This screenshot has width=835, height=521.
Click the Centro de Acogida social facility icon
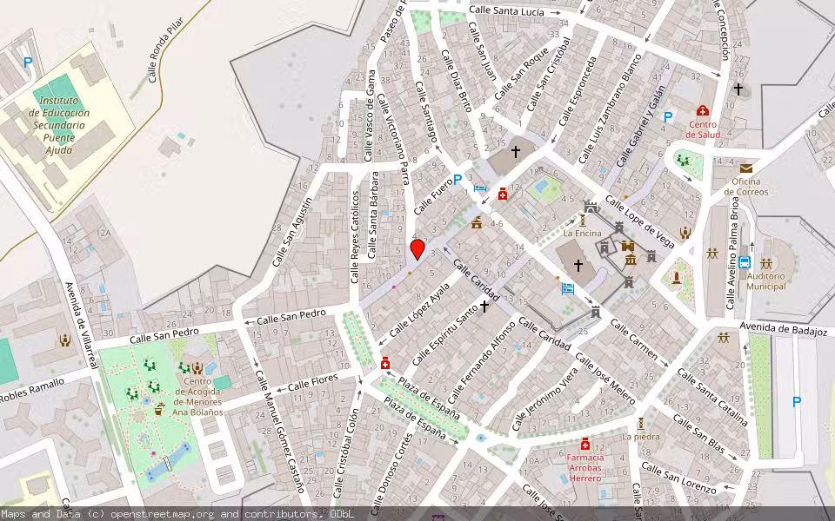(197, 368)
